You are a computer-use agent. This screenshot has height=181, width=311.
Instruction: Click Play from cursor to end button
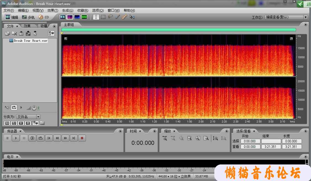pos(32,138)
